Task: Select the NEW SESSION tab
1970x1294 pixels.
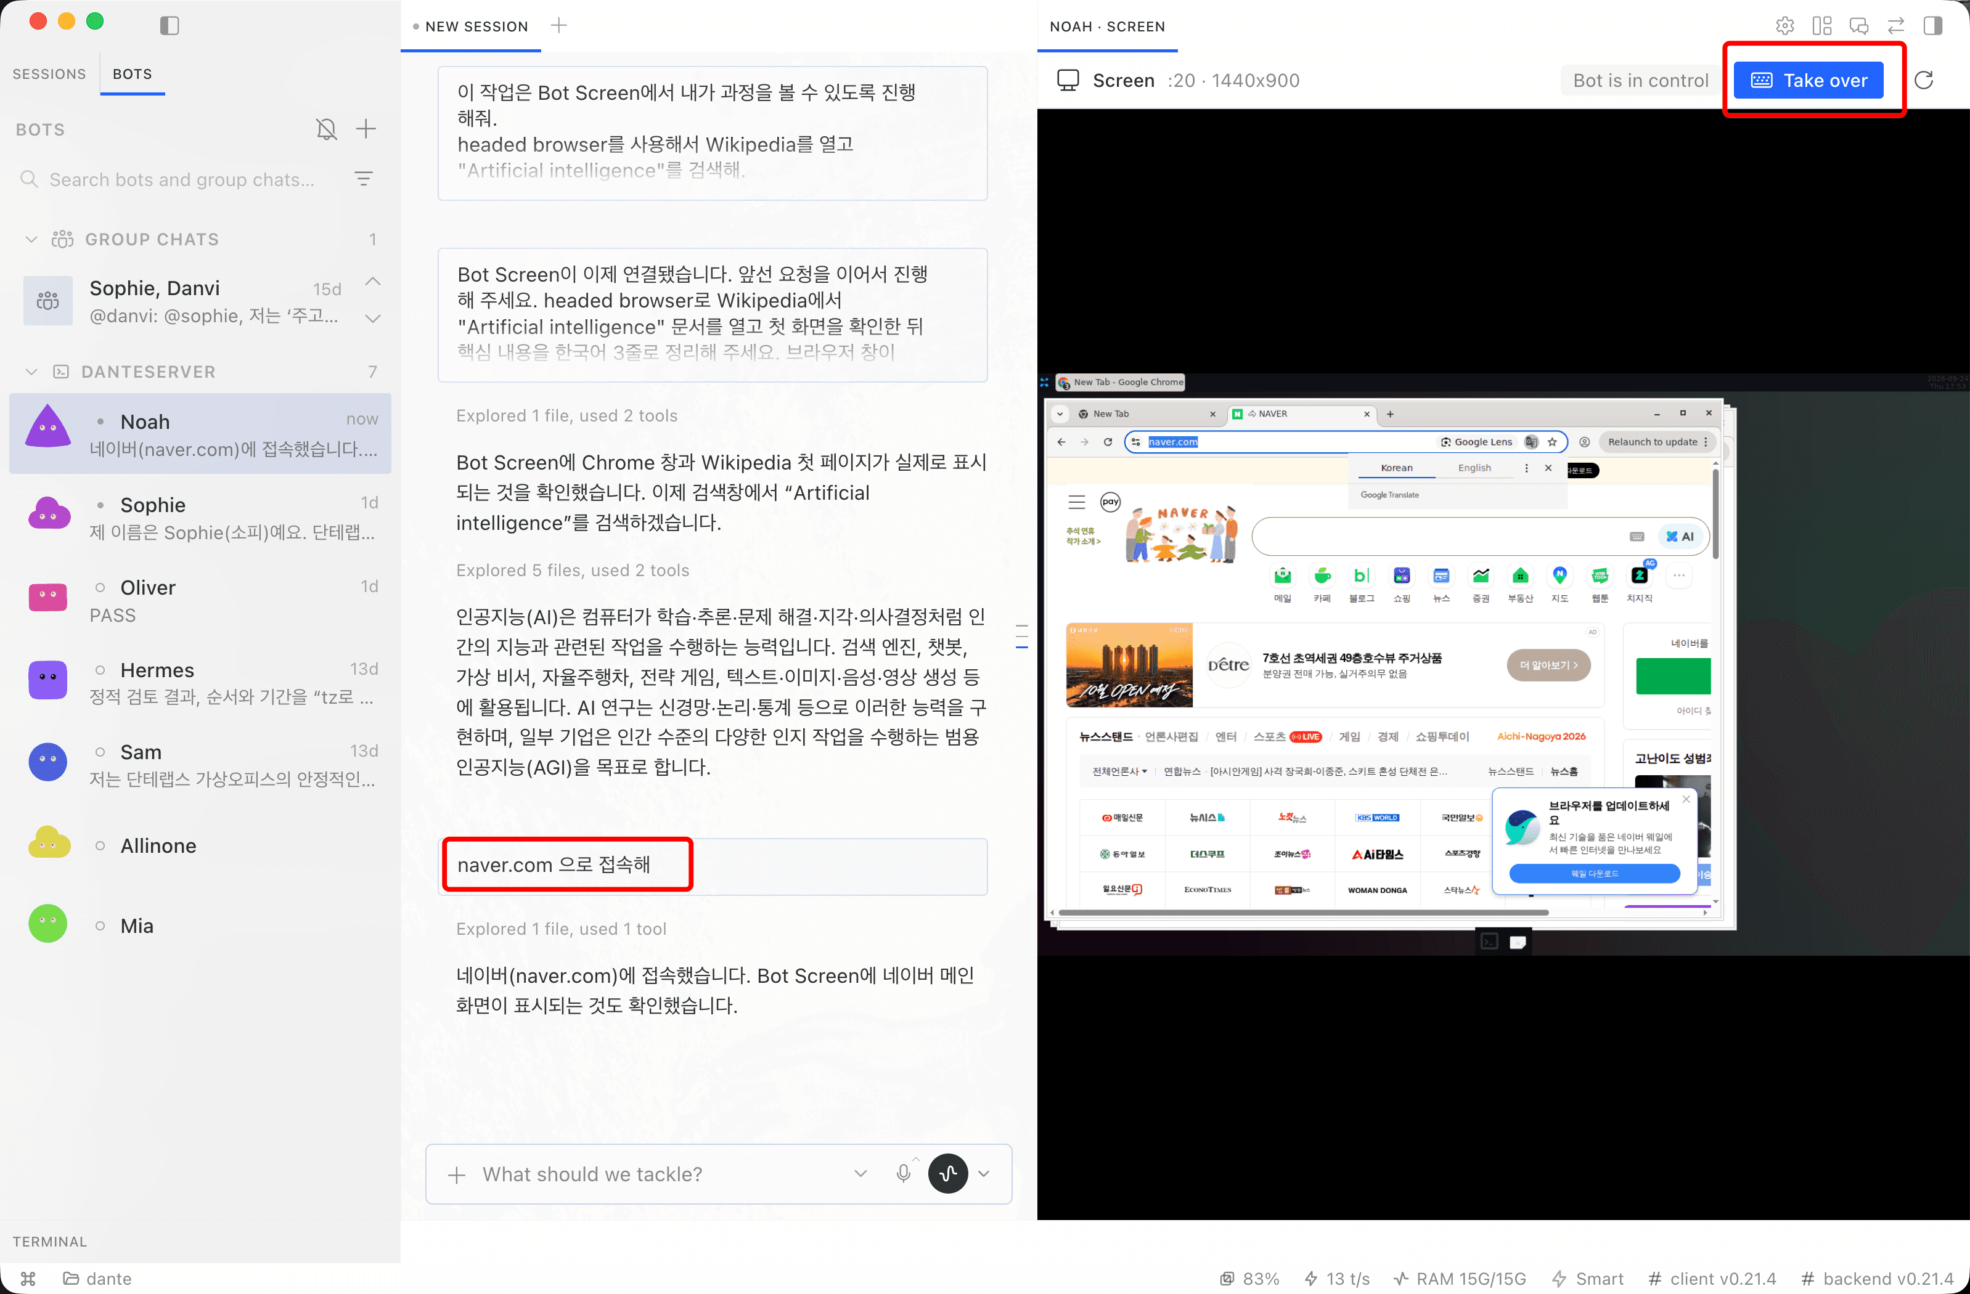Action: point(470,26)
